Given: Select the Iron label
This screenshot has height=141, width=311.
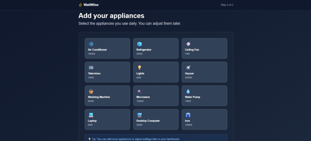Looking at the screenshot, I should click(188, 121).
